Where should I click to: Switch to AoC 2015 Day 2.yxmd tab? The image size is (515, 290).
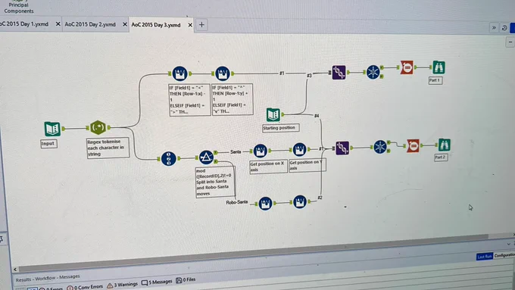tap(90, 24)
